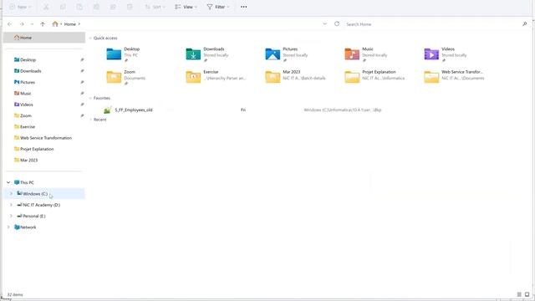Image resolution: width=535 pixels, height=301 pixels.
Task: Open the Music quick access folder icon
Action: pos(352,54)
